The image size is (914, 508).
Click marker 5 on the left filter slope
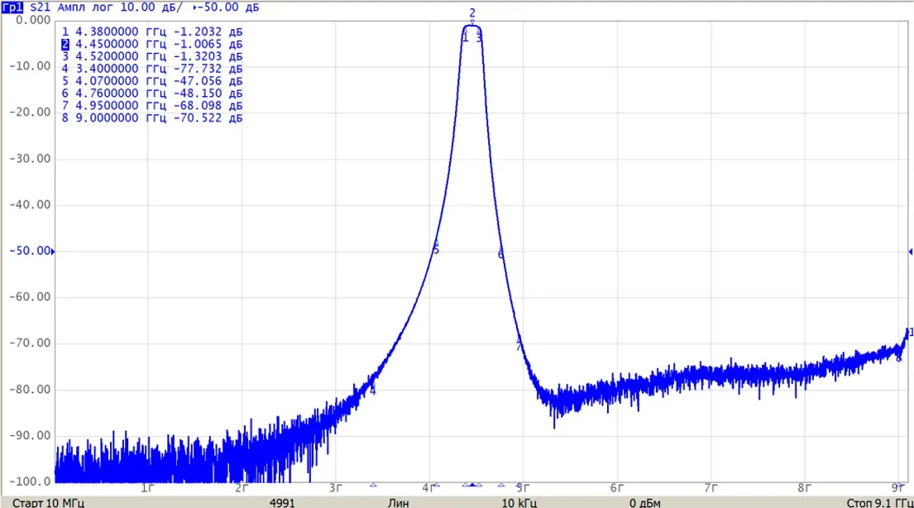[436, 250]
